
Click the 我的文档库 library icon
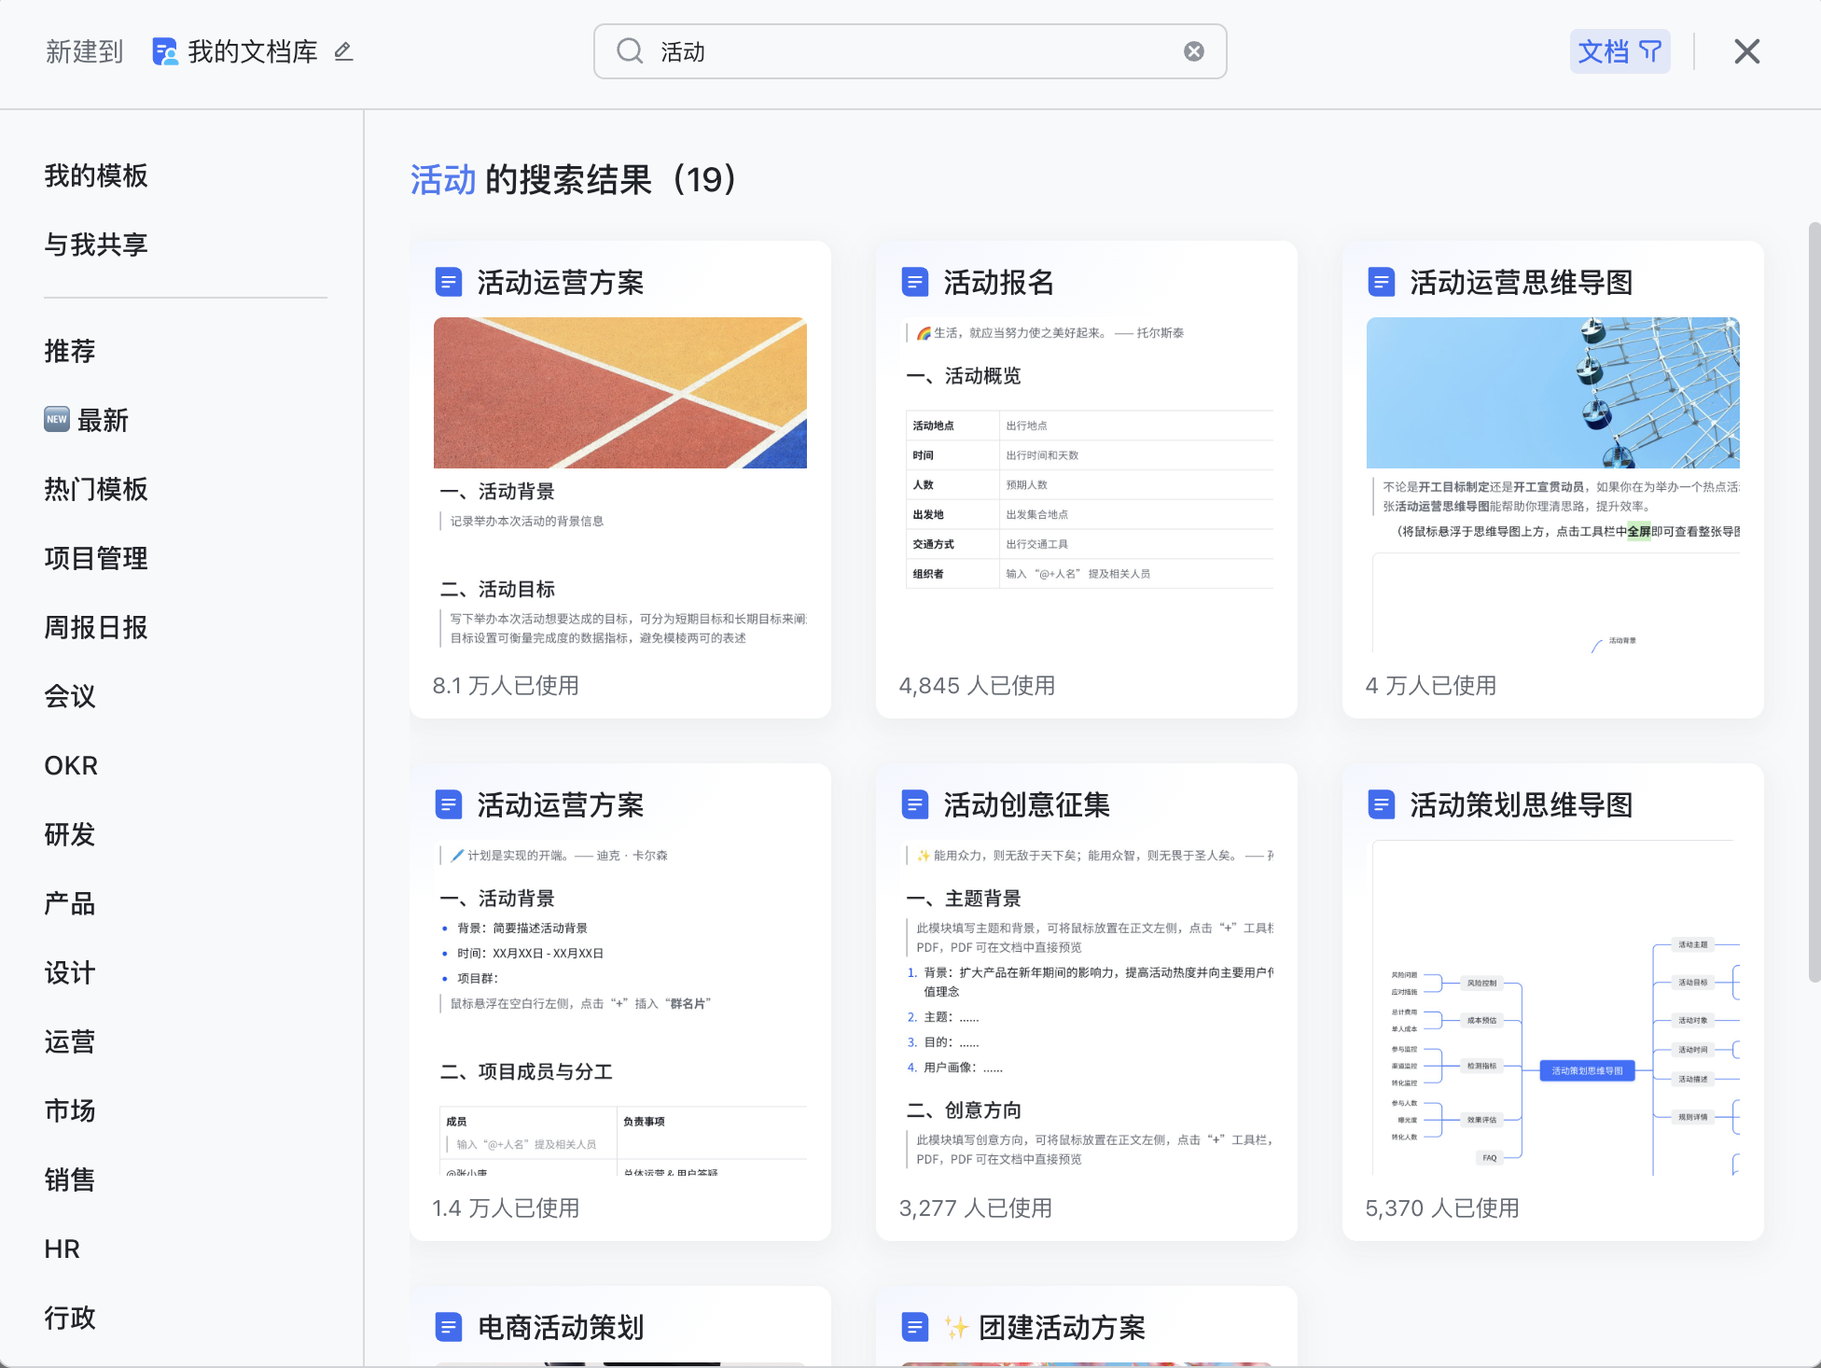pyautogui.click(x=165, y=51)
